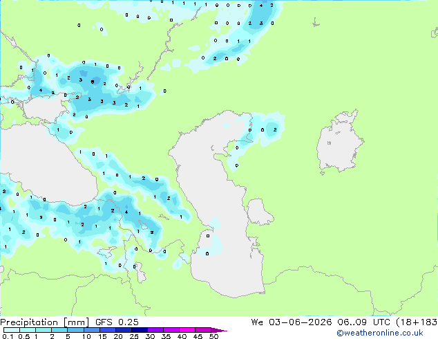Click the '50' legend scale label
Screen dimensions: 438x339
click(213, 336)
